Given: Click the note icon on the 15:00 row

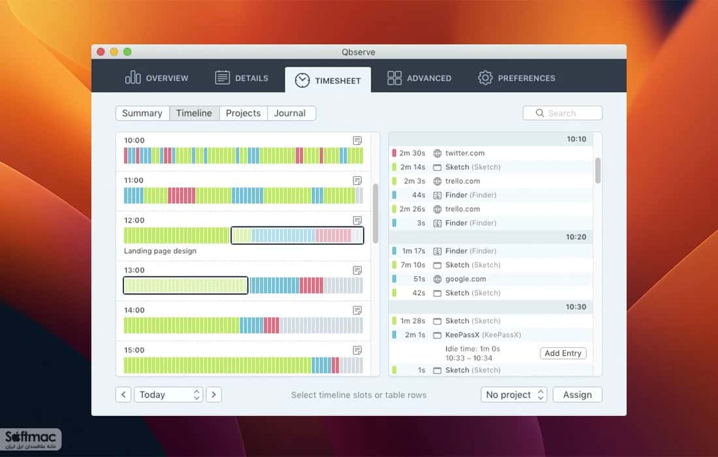Looking at the screenshot, I should (x=357, y=351).
